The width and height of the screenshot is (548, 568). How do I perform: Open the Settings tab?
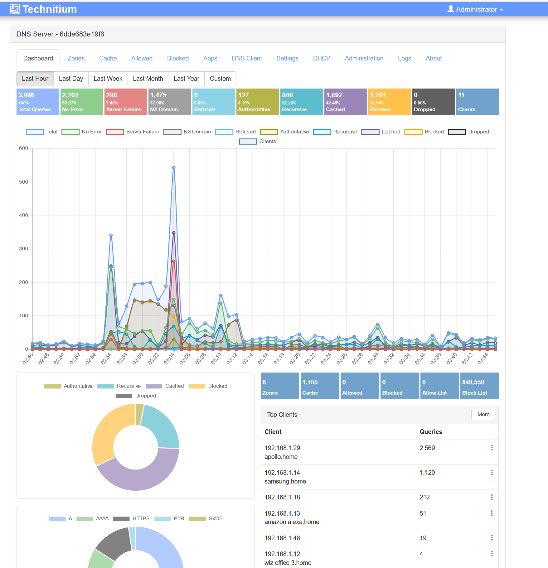288,58
